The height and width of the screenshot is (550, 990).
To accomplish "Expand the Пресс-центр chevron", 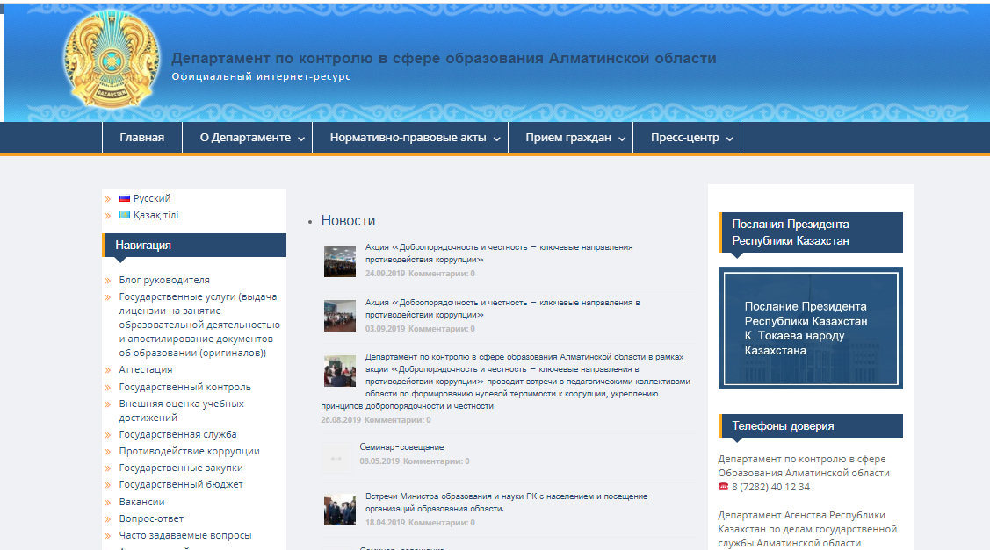I will tap(729, 139).
